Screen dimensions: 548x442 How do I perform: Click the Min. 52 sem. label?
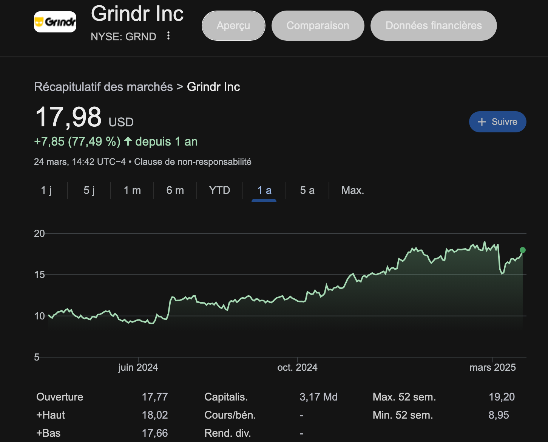click(403, 415)
